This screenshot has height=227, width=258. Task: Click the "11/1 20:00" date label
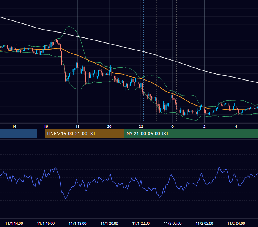click(109, 223)
